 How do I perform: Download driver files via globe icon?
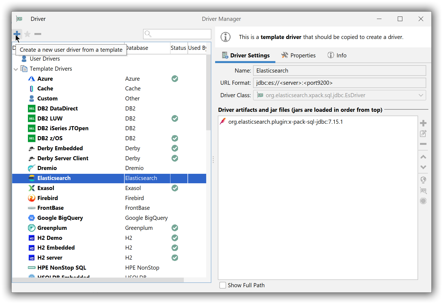(x=423, y=180)
